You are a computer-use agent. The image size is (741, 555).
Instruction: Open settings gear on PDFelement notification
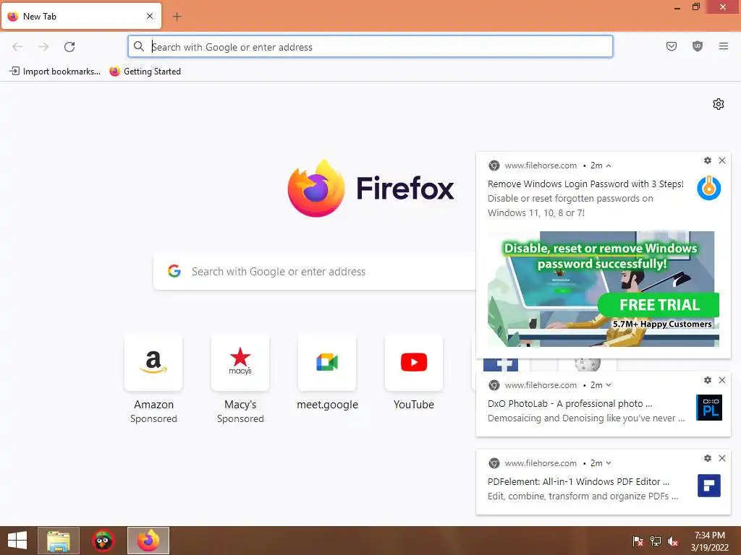pyautogui.click(x=708, y=457)
